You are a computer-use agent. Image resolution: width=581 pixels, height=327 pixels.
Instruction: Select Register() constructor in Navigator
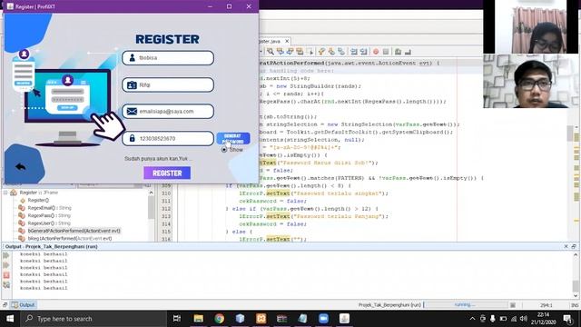pos(38,200)
